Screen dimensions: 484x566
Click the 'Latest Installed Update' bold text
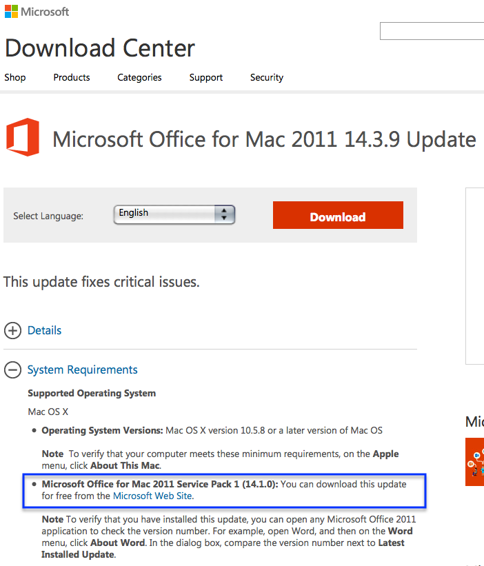223,549
